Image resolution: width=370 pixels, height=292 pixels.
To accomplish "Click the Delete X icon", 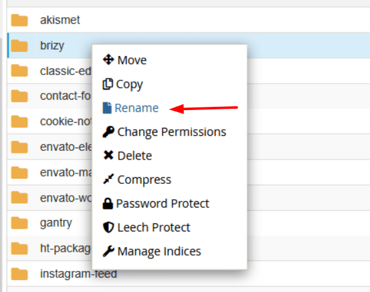I will [x=108, y=155].
